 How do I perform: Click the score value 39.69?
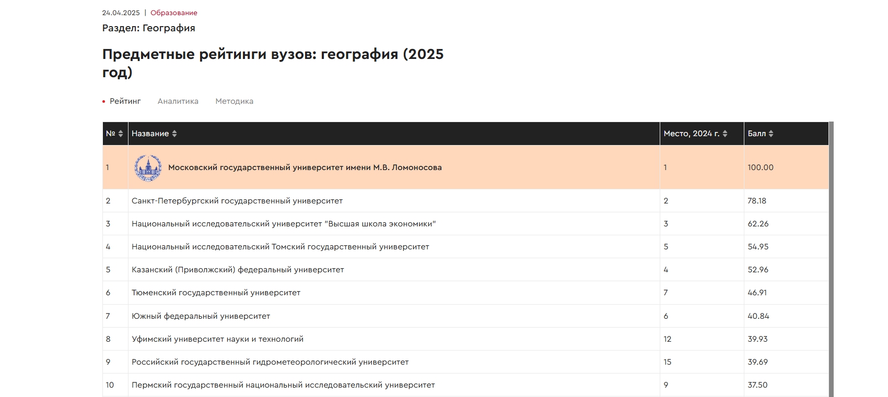pos(758,362)
